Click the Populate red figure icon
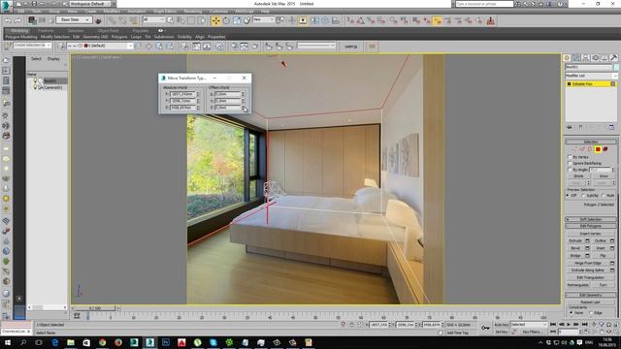This screenshot has height=349, width=621. point(491,20)
